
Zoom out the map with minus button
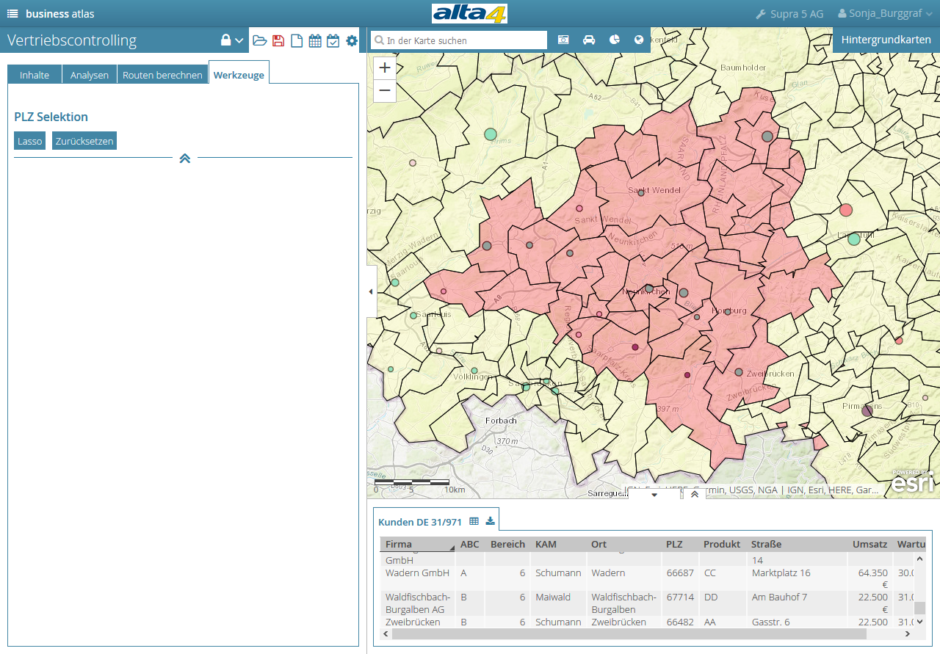(x=385, y=90)
